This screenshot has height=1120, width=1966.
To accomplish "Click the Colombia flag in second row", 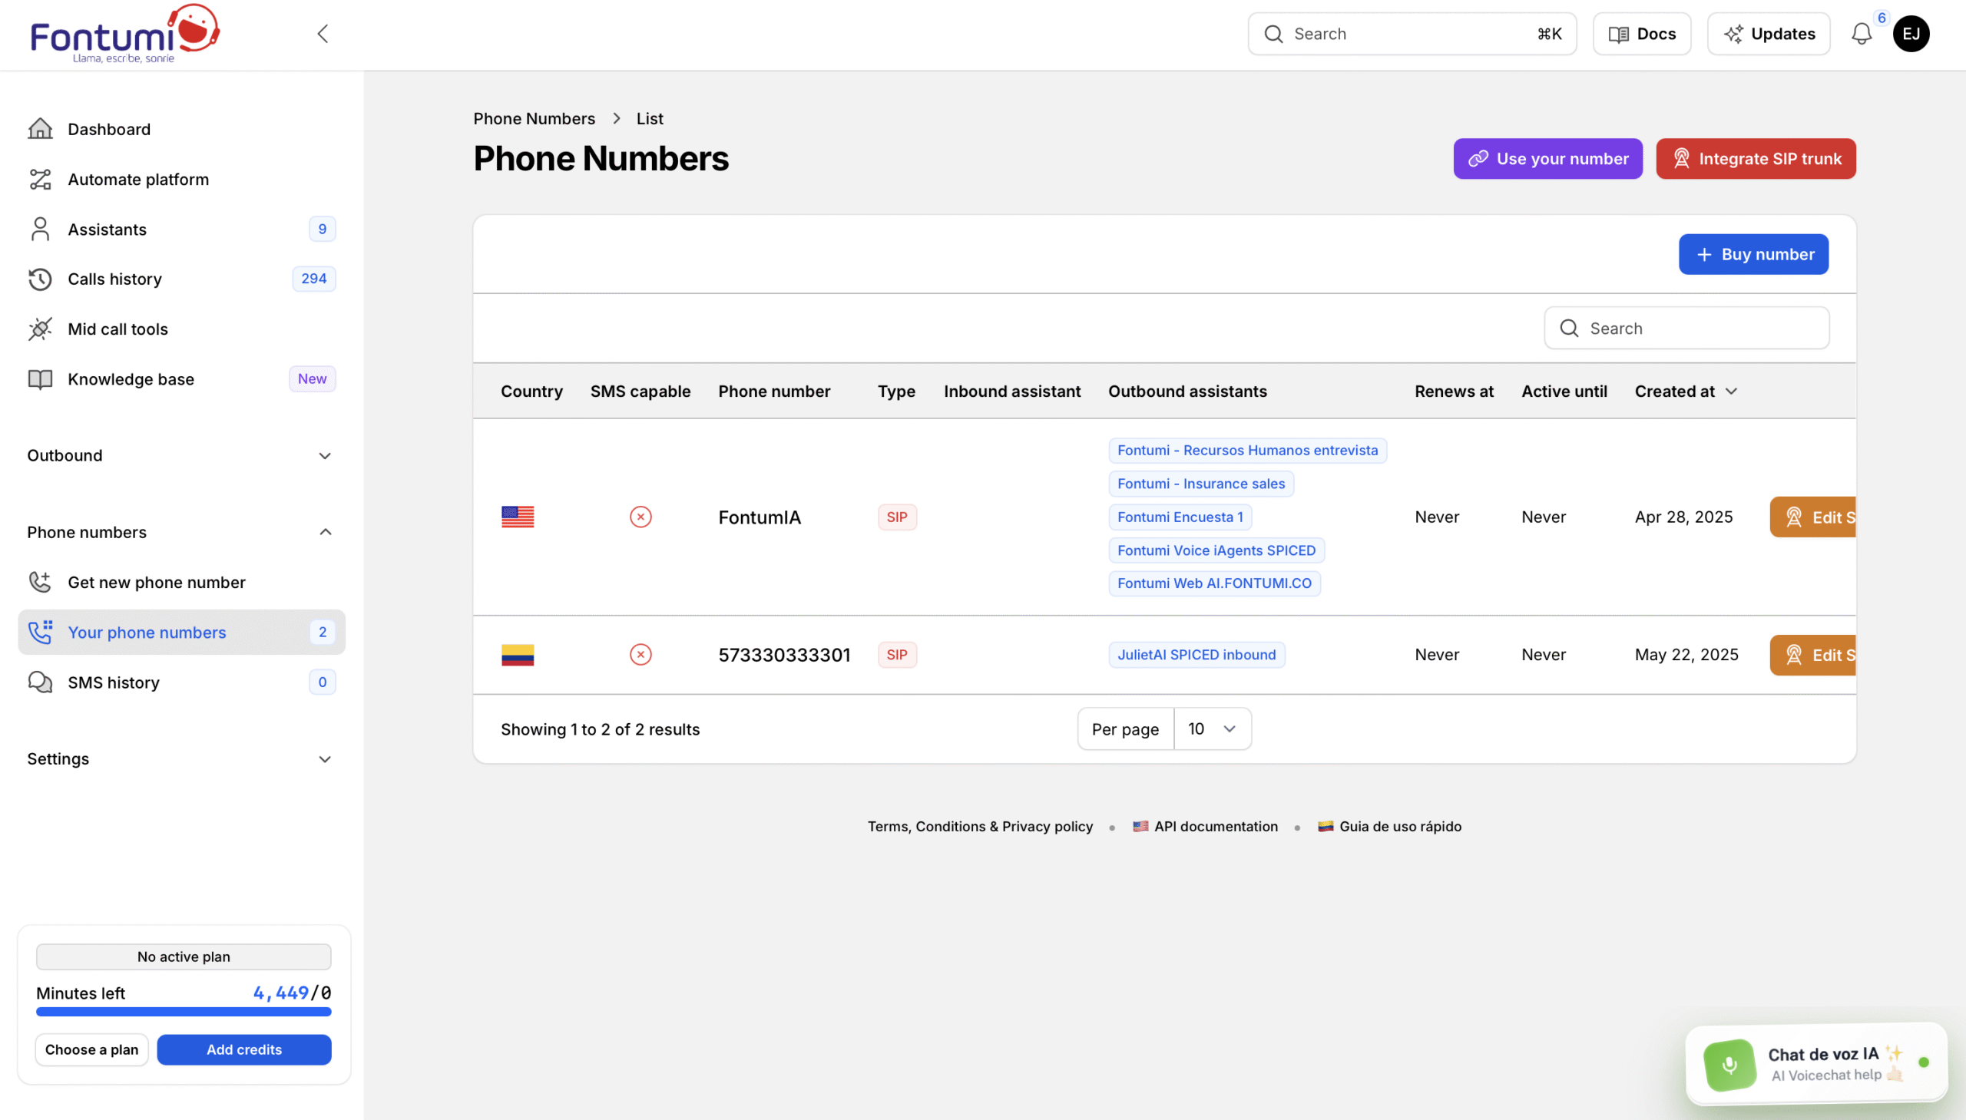I will tap(517, 655).
